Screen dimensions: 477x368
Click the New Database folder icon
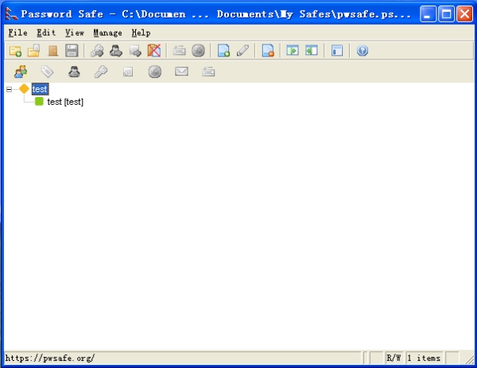[x=15, y=51]
